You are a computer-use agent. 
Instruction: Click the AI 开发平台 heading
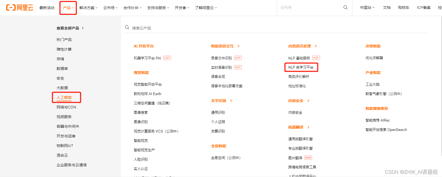pos(144,46)
